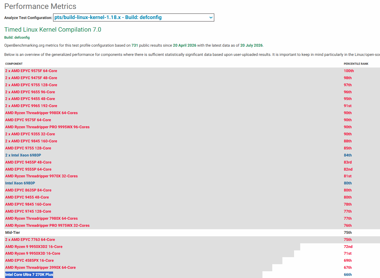The height and width of the screenshot is (278, 380).
Task: Select single AMD EPYC 9575F 64-Core entry
Action: pyautogui.click(x=28, y=120)
